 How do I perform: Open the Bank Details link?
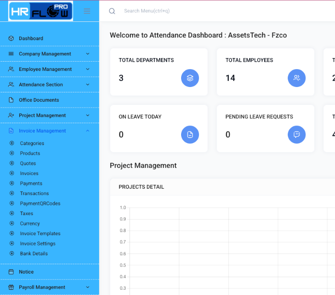coord(34,253)
